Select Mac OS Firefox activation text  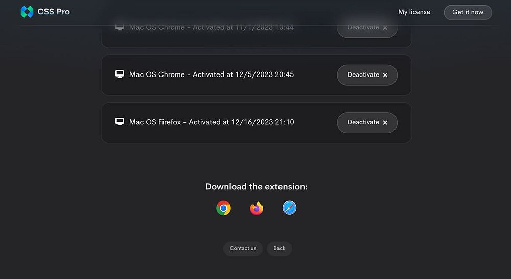tap(212, 122)
